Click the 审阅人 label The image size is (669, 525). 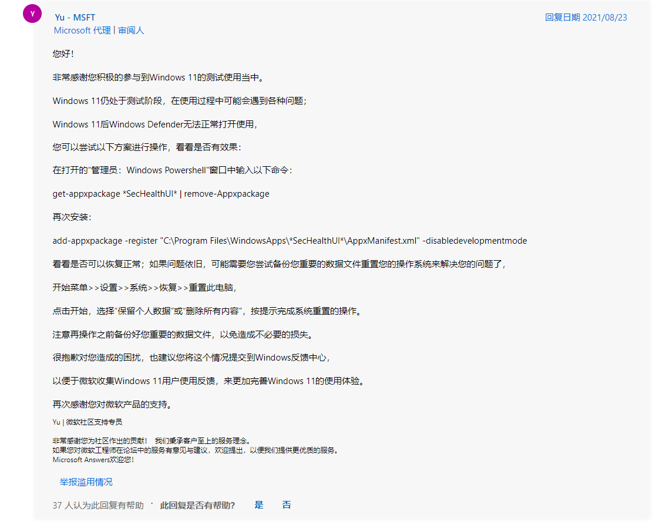click(x=131, y=31)
